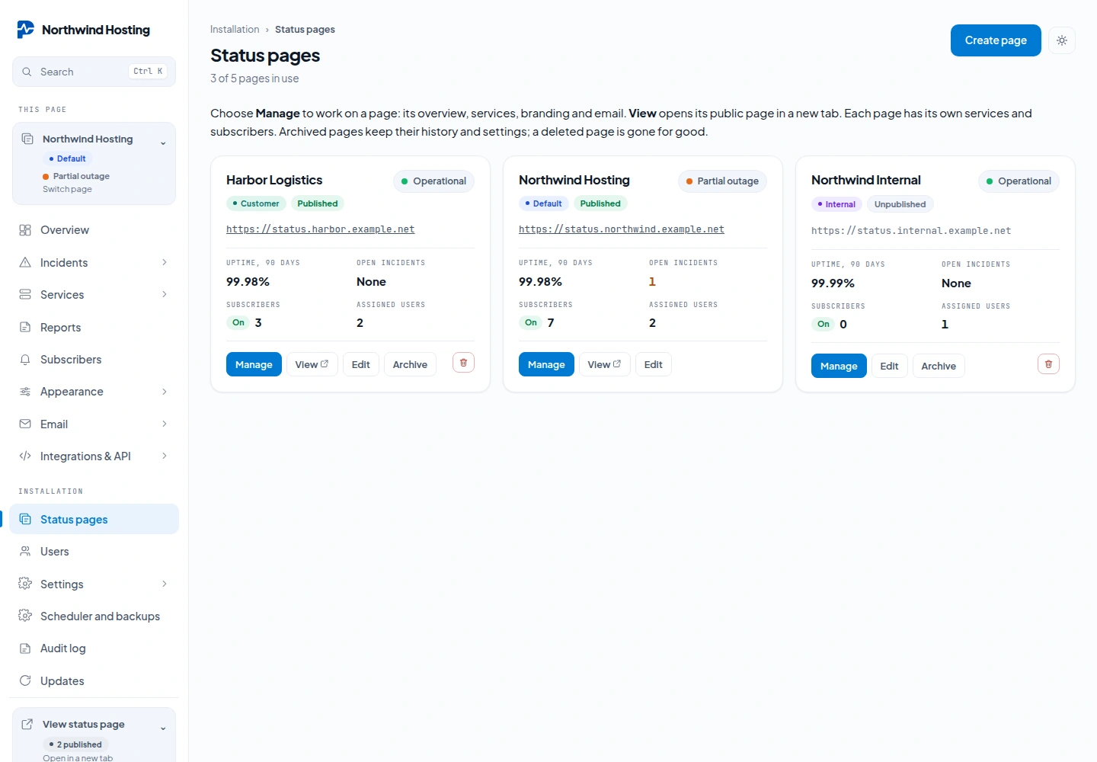Select Status pages in the sidebar

(x=94, y=520)
